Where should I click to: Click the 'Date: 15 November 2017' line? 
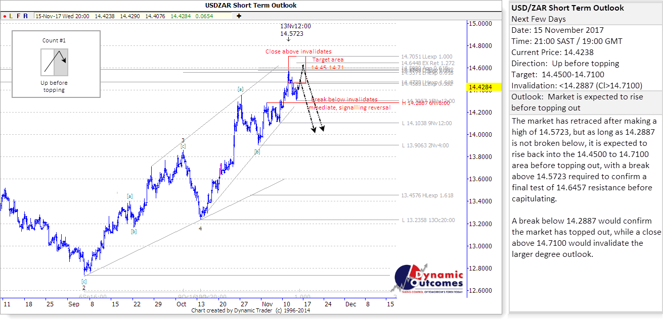[558, 30]
